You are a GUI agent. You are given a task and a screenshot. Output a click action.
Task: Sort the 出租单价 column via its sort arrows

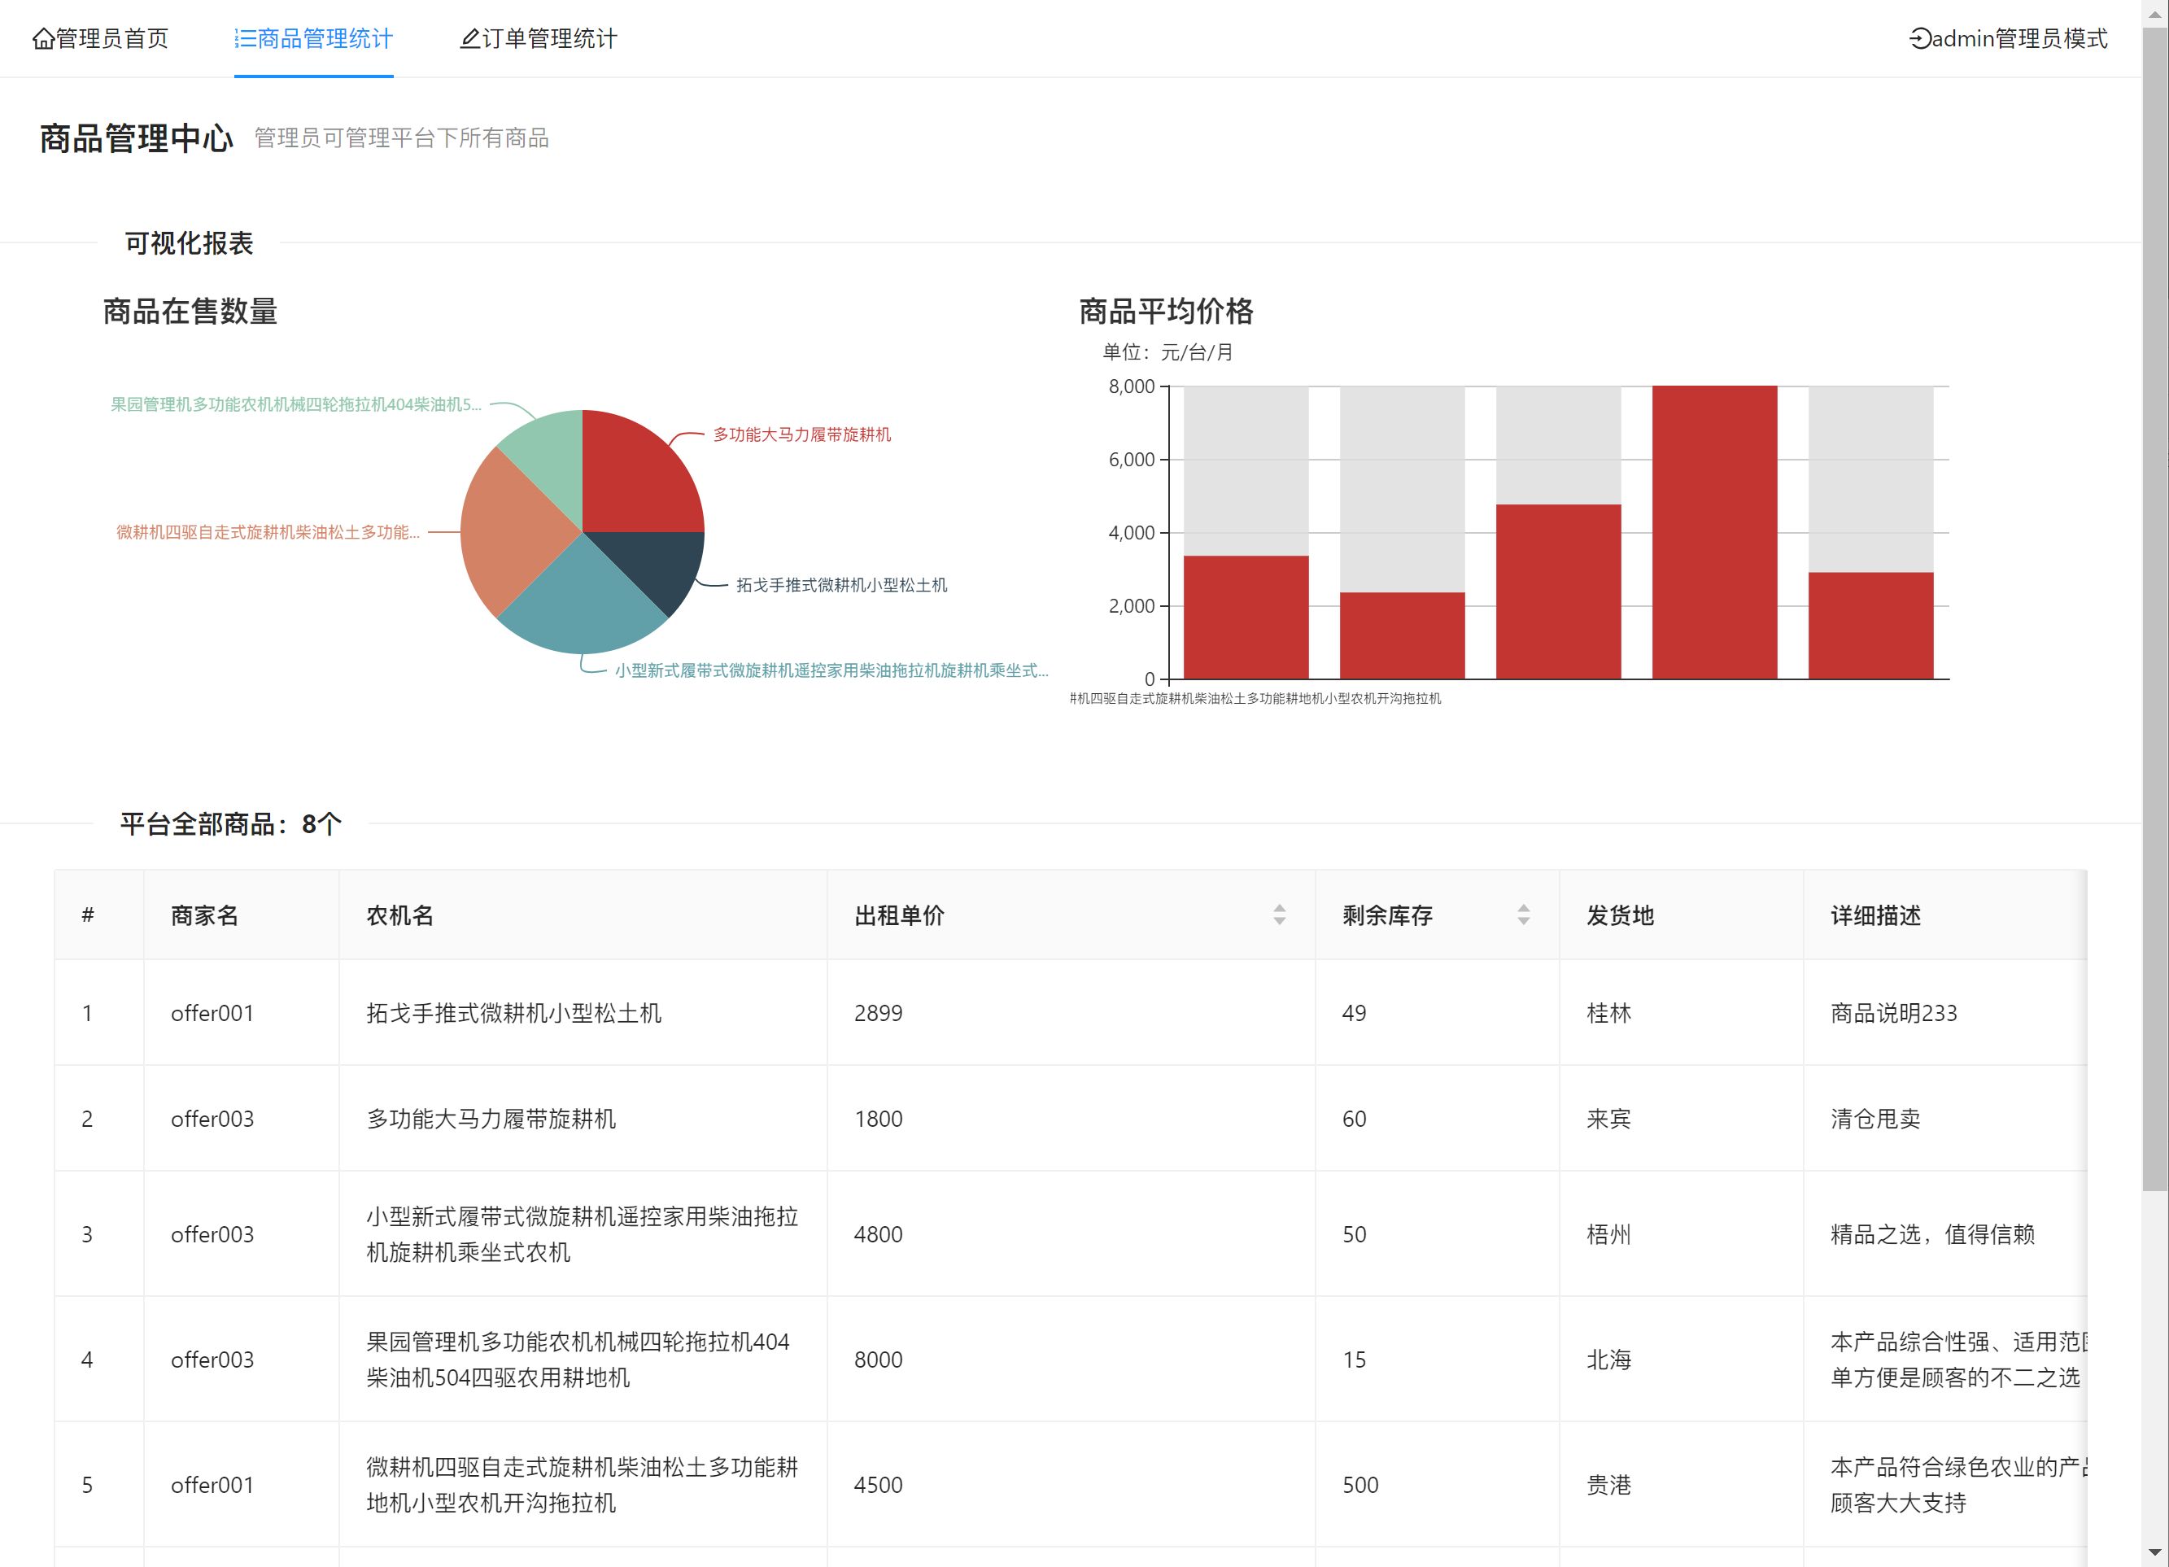pyautogui.click(x=1279, y=914)
